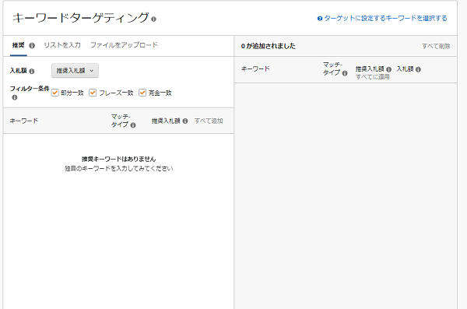Screen dimensions: 467x309
Task: Uncheck the 部分一致 filter checkbox
Action: 54,93
